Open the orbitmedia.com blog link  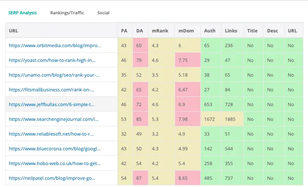[55, 45]
